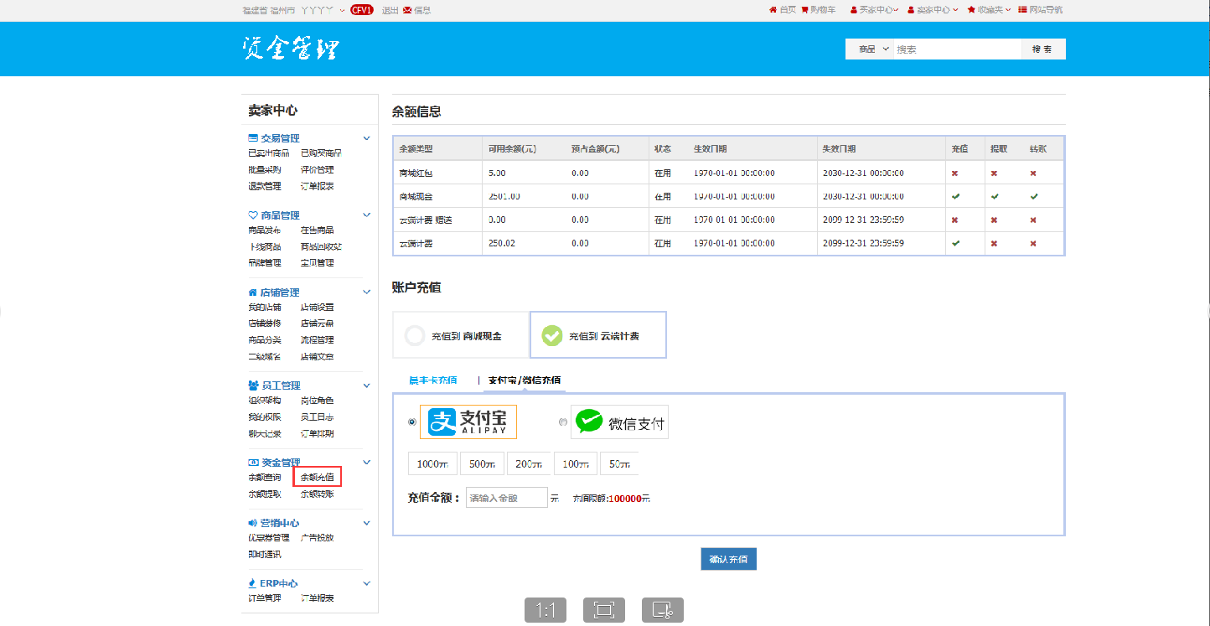Screen dimensions: 1210x626
Task: Click the 确认充值 button
Action: click(x=729, y=559)
